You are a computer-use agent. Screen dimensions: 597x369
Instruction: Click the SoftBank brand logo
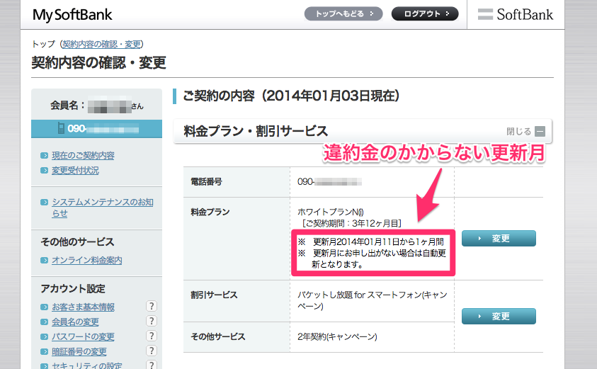click(515, 14)
